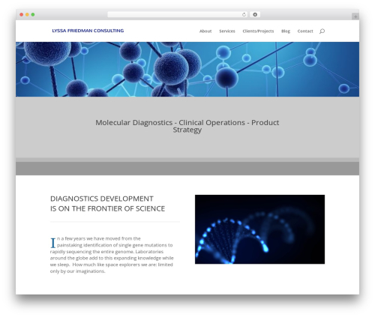Screen dimensions: 375x317
Task: Open the Services menu item
Action: coord(227,31)
